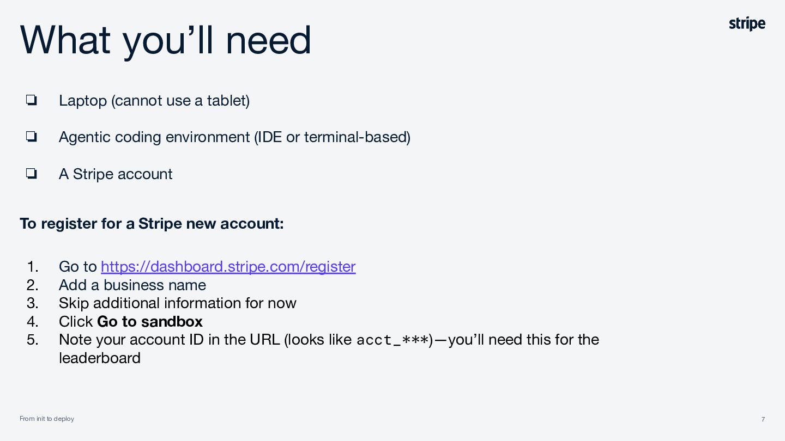Click the 'To register for a Stripe new account:' heading
785x441 pixels.
[152, 223]
